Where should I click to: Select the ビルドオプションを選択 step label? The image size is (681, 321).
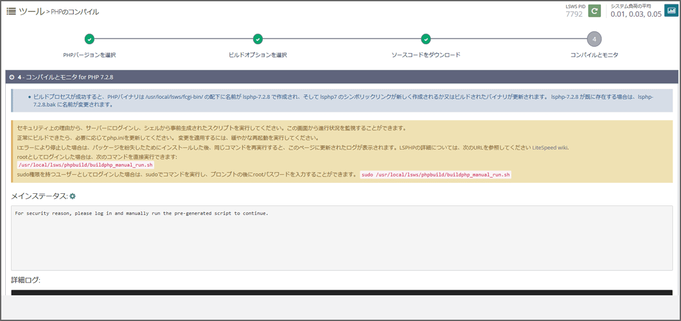coord(258,55)
